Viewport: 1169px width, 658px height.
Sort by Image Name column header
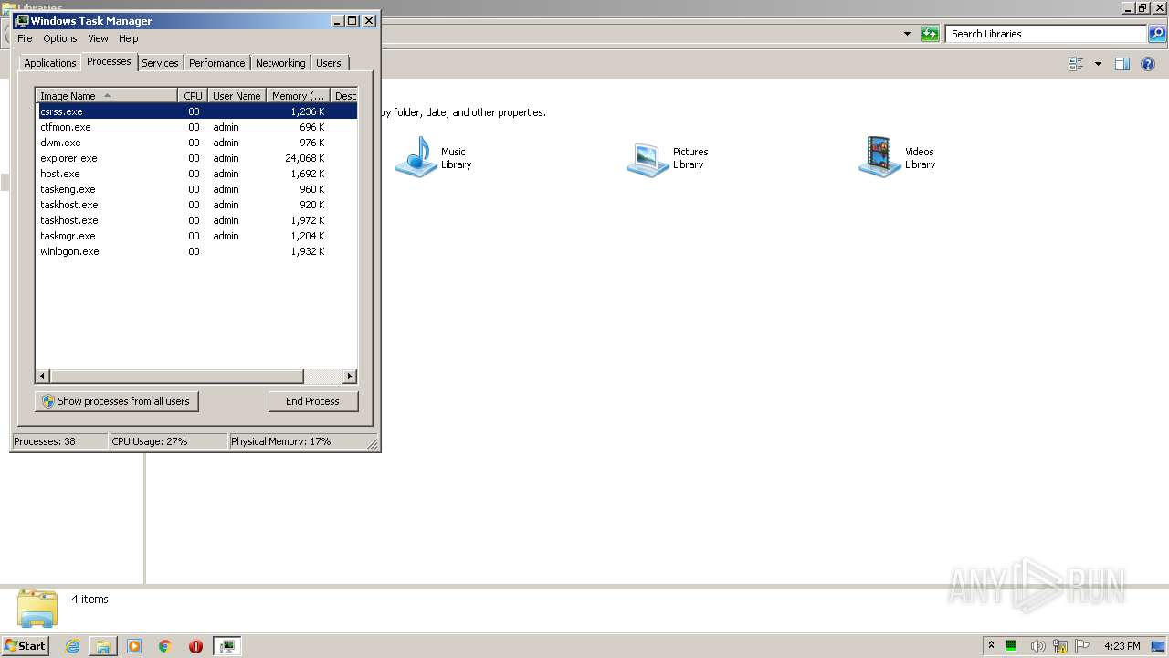106,95
